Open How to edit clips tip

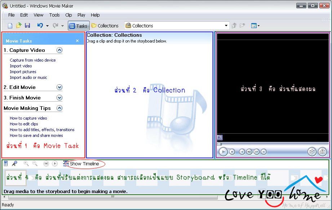pyautogui.click(x=24, y=124)
